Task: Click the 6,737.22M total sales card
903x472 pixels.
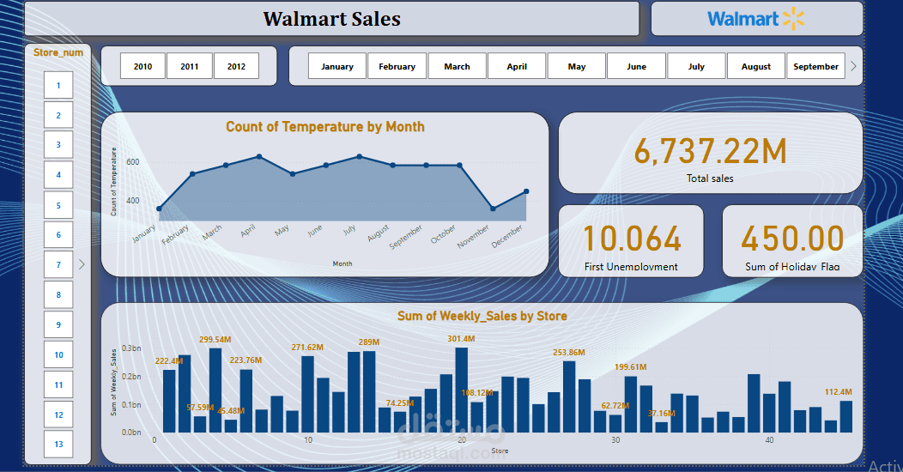Action: tap(710, 153)
